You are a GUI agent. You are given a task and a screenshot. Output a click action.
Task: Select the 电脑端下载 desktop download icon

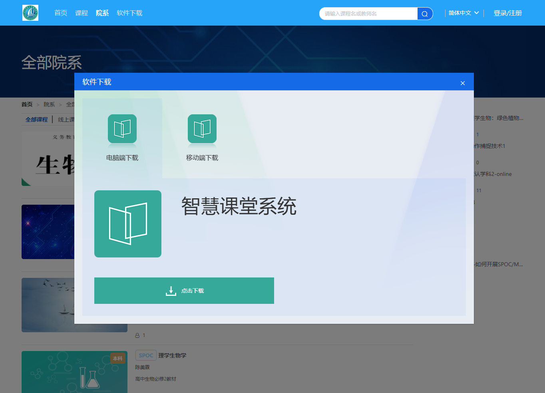tap(122, 129)
